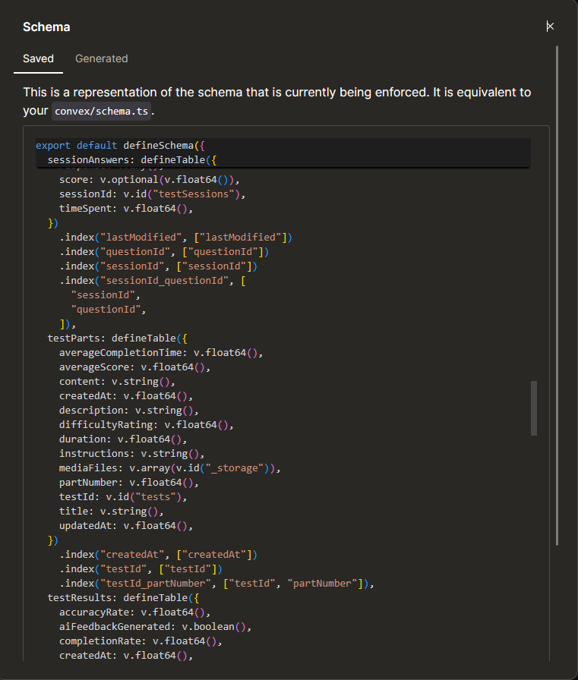Click the aiFeedbackGenerated boolean line

point(155,627)
